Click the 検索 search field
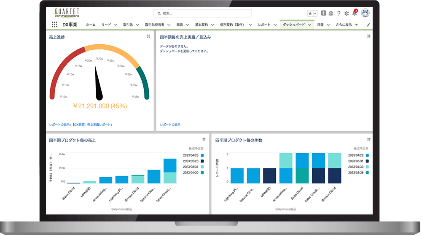The image size is (422, 236). coord(202,14)
